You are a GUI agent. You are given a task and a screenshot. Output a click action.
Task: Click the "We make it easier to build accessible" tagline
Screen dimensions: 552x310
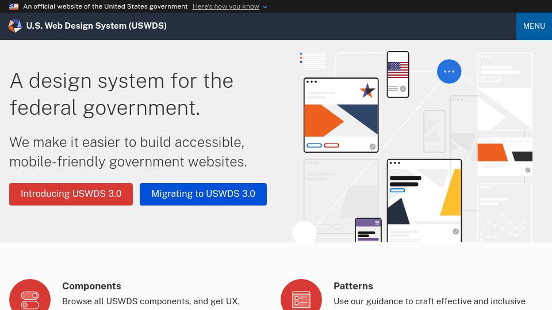pyautogui.click(x=128, y=152)
